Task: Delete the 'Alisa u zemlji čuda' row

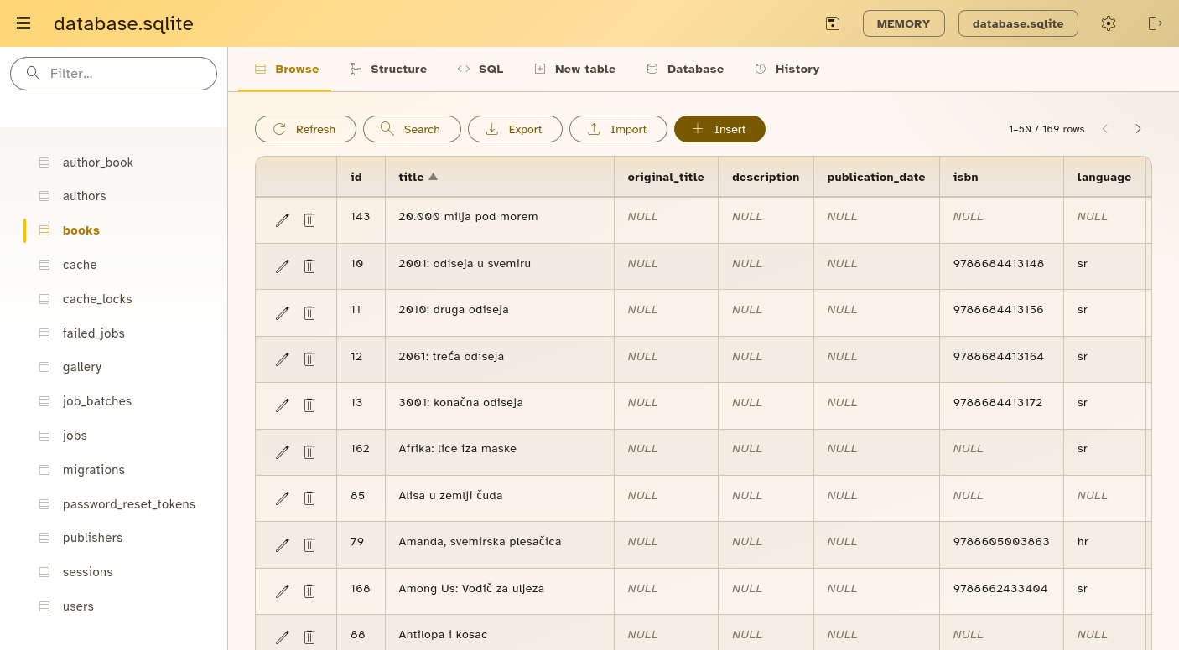Action: click(309, 498)
